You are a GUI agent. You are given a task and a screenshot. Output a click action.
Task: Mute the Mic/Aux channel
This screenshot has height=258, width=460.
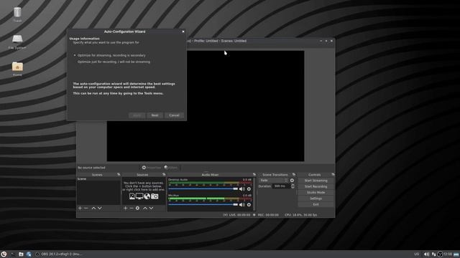click(x=241, y=205)
